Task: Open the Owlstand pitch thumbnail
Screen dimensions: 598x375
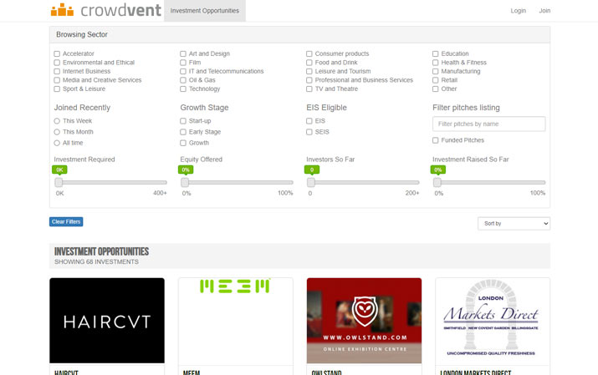Action: point(364,321)
